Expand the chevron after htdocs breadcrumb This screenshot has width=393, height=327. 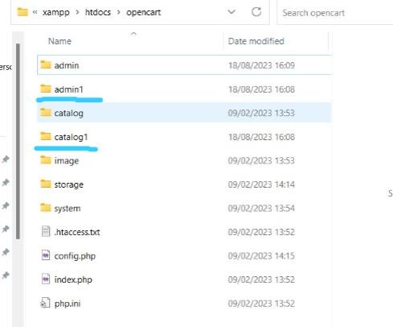(119, 12)
